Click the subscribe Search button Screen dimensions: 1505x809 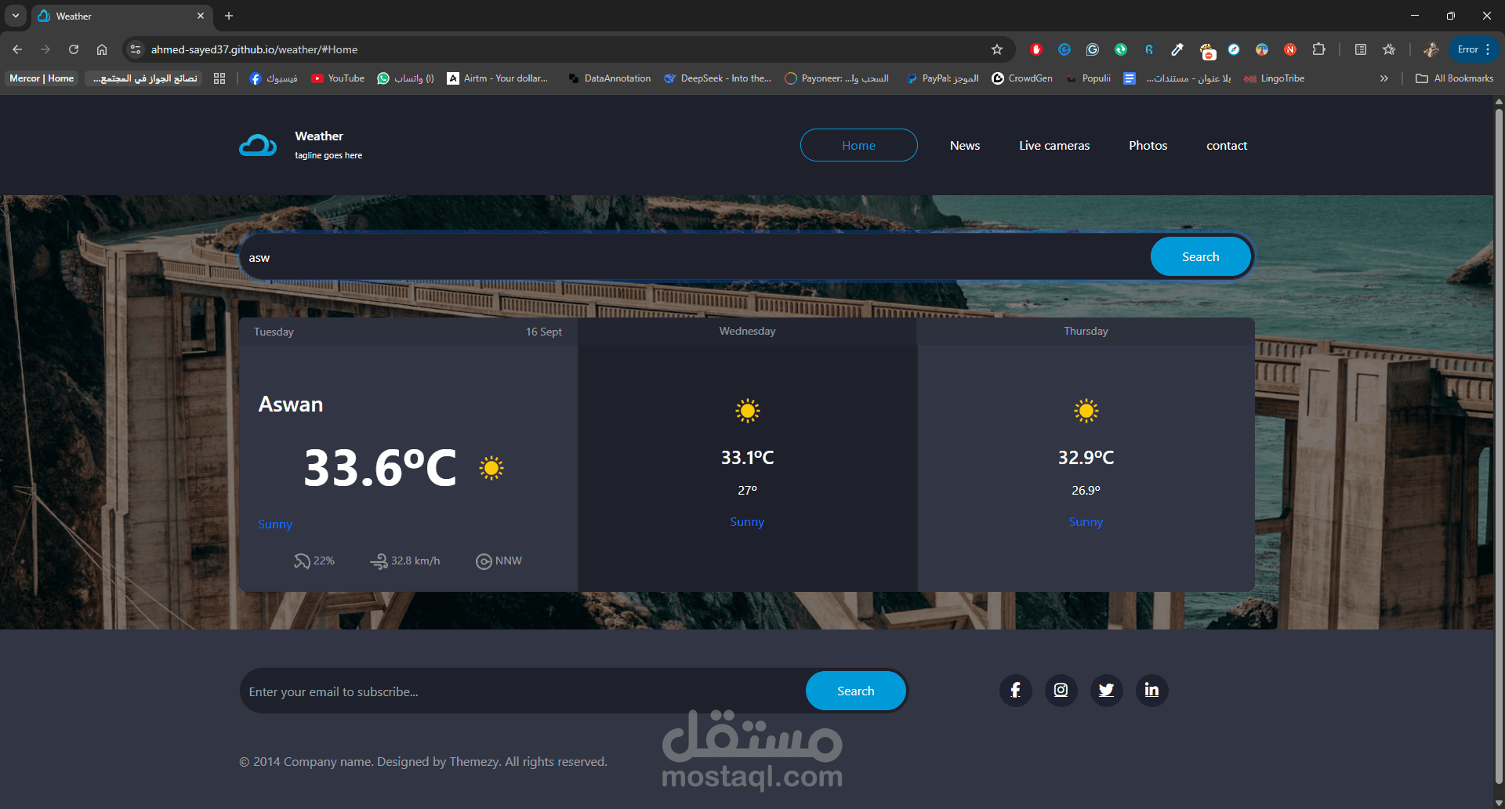(x=855, y=691)
